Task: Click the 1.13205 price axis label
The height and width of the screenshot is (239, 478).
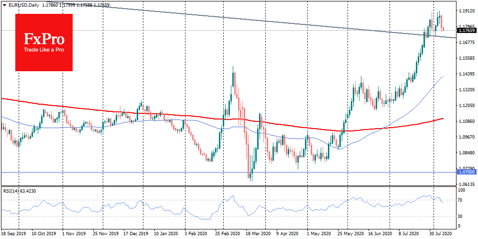Action: [467, 89]
